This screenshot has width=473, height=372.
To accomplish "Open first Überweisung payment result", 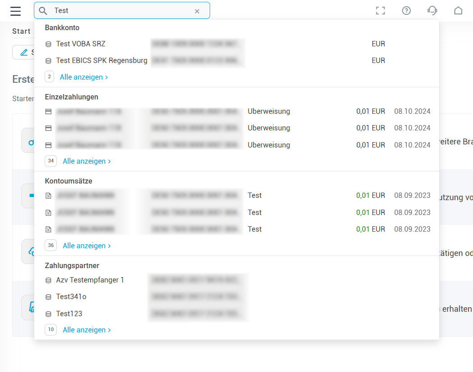I will point(269,112).
